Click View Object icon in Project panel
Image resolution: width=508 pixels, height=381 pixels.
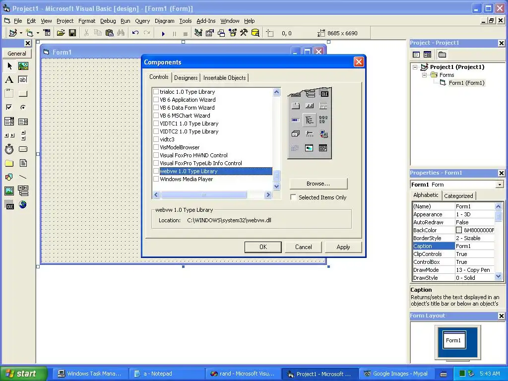(x=427, y=55)
